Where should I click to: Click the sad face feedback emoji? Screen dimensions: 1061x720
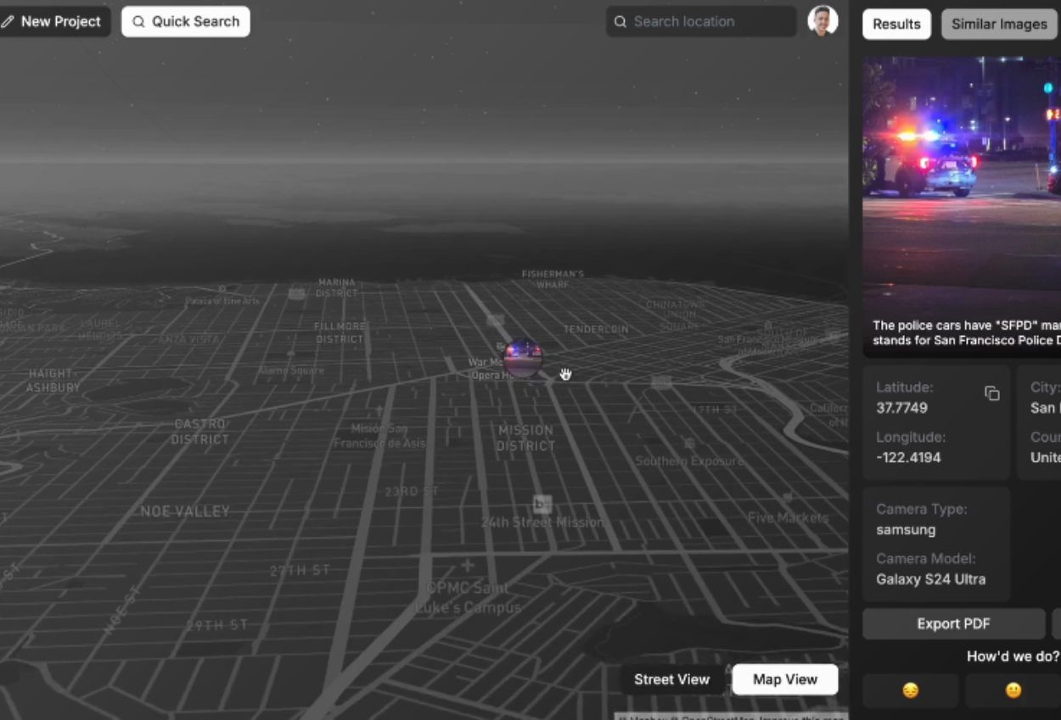[910, 690]
